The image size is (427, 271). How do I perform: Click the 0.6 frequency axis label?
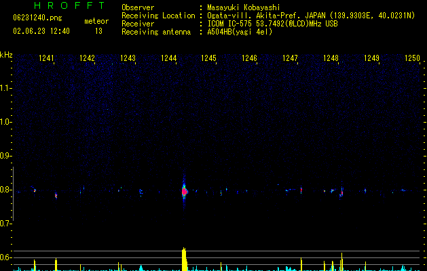click(6, 257)
